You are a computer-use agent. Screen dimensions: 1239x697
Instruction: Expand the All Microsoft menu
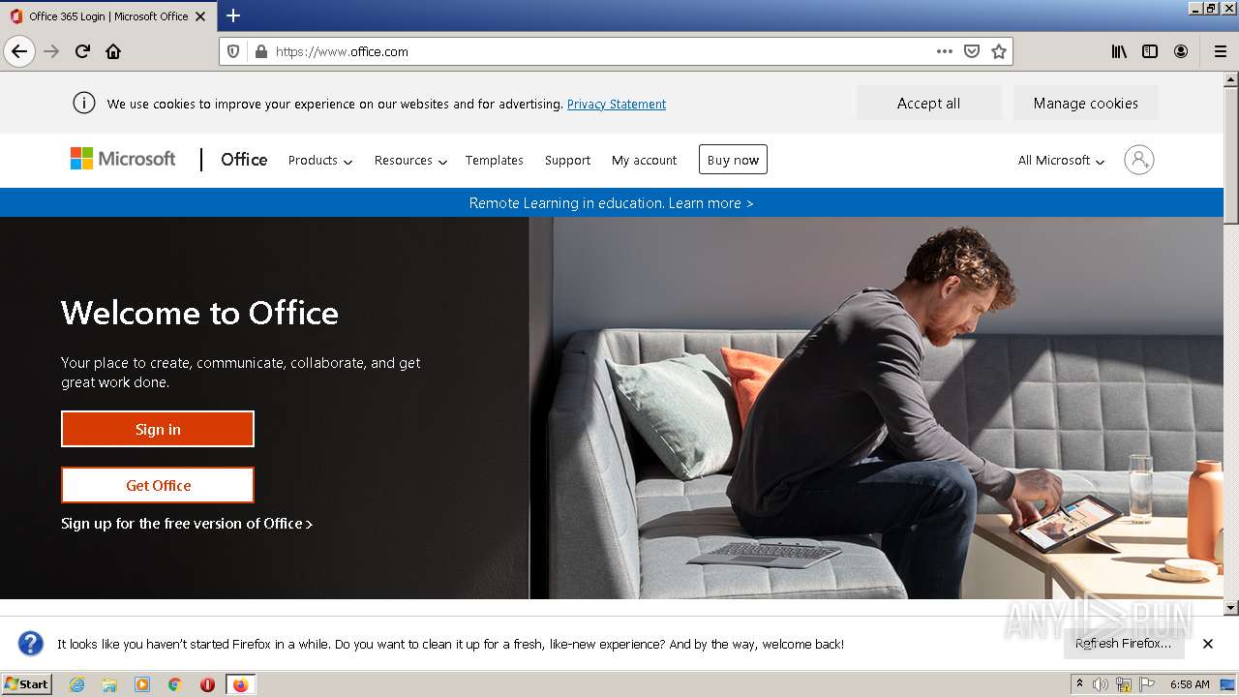coord(1061,161)
